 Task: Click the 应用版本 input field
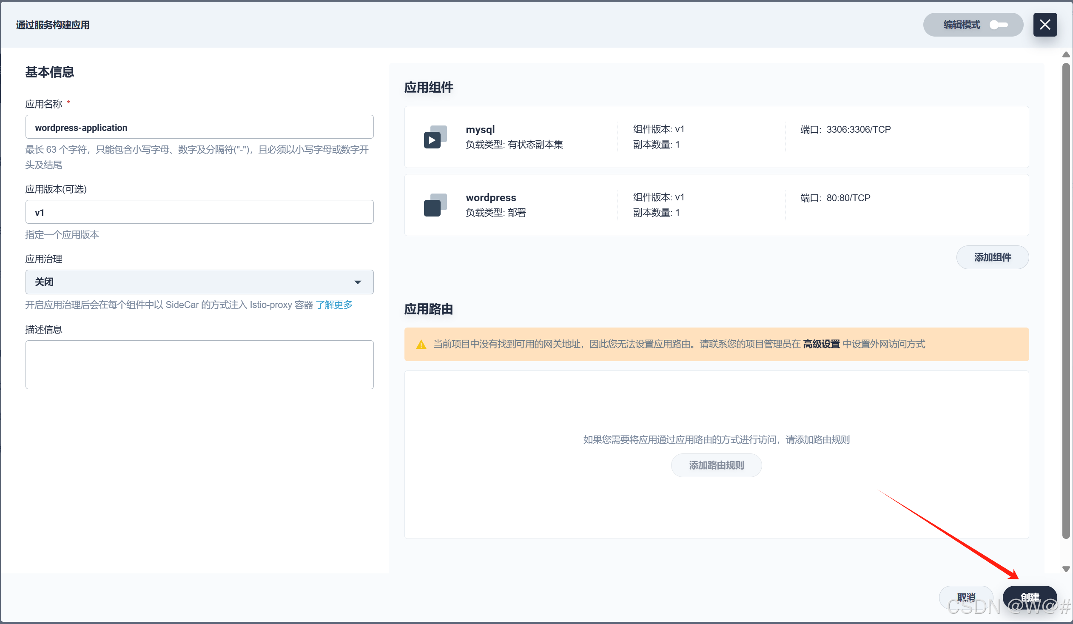(x=199, y=212)
